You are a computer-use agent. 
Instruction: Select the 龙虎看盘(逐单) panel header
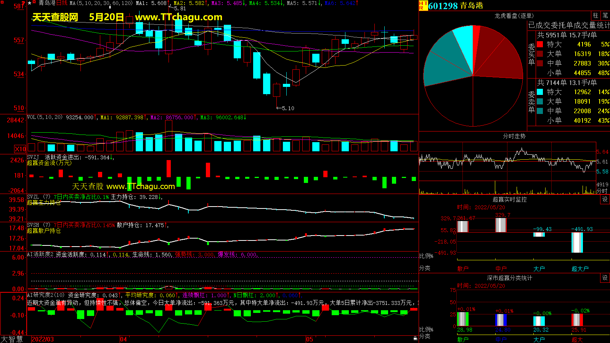(514, 16)
